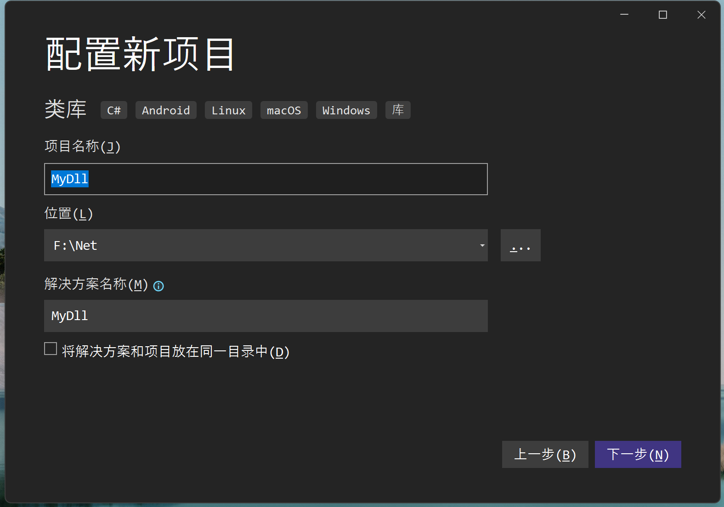724x507 pixels.
Task: Click the F:\Net location combo box
Action: tap(266, 245)
